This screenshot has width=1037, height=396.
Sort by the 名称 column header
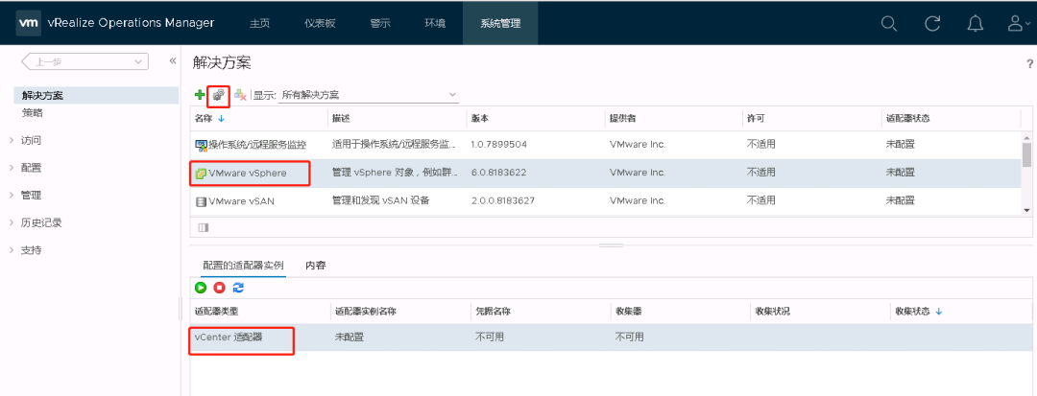click(258, 118)
